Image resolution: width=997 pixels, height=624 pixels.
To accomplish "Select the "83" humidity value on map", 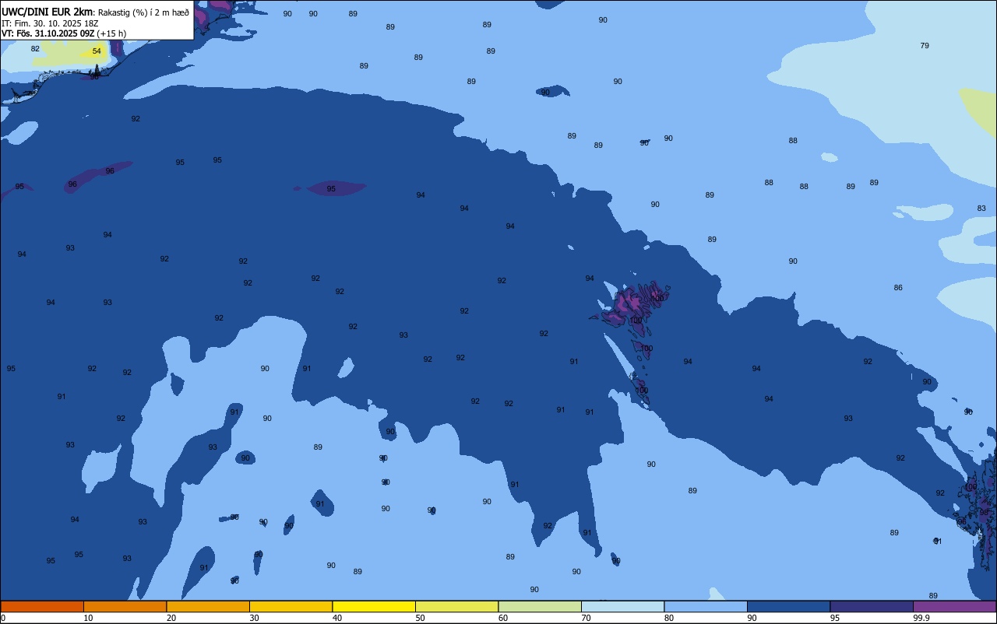I will [x=981, y=208].
